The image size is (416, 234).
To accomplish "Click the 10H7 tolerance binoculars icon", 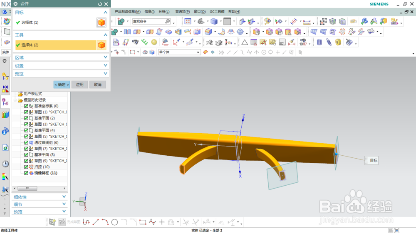I will (303, 42).
